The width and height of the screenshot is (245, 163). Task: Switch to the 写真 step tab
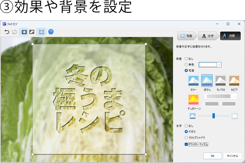(x=186, y=36)
